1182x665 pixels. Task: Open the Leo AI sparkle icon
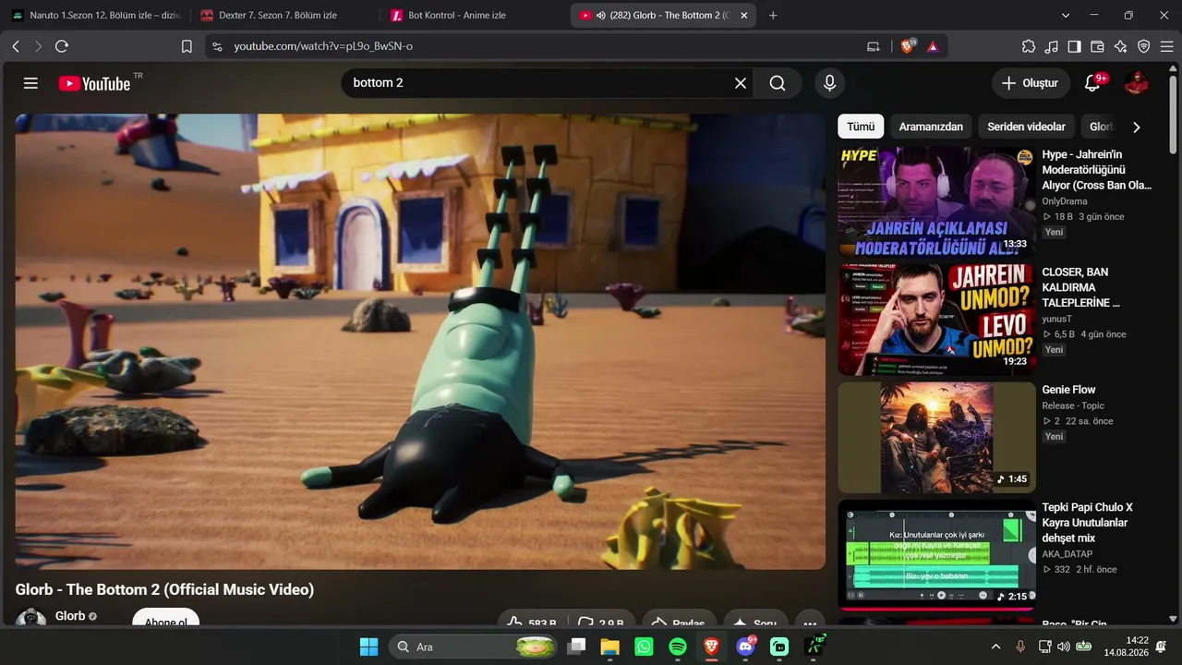click(1121, 46)
